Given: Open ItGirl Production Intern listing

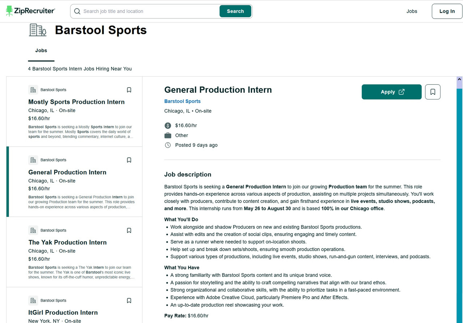Looking at the screenshot, I should pos(63,313).
